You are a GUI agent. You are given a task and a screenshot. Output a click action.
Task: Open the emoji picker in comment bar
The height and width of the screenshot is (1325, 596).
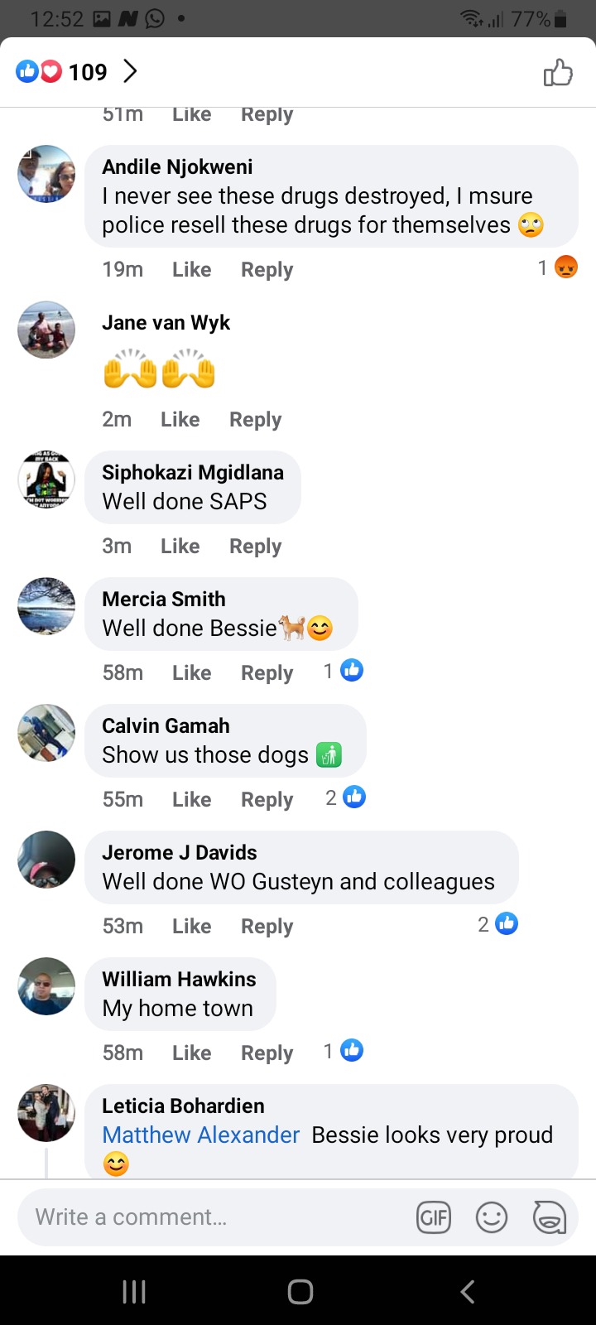[492, 1217]
